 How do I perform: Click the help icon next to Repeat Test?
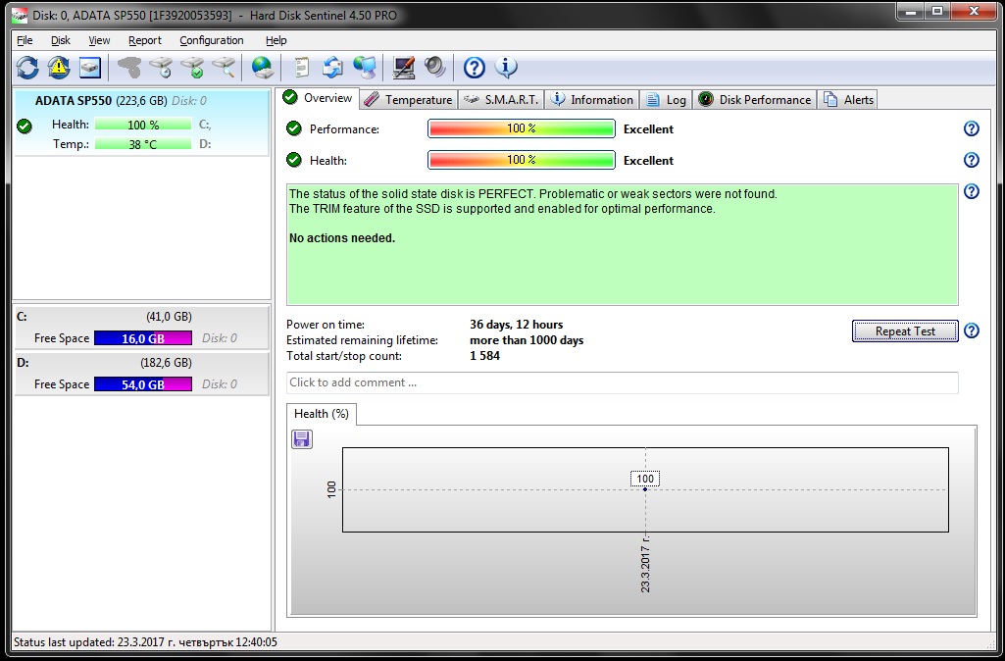coord(971,330)
